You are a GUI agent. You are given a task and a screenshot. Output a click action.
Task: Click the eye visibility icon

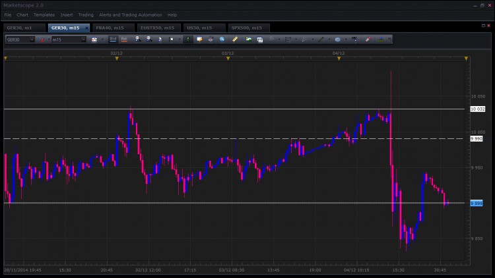(211, 40)
